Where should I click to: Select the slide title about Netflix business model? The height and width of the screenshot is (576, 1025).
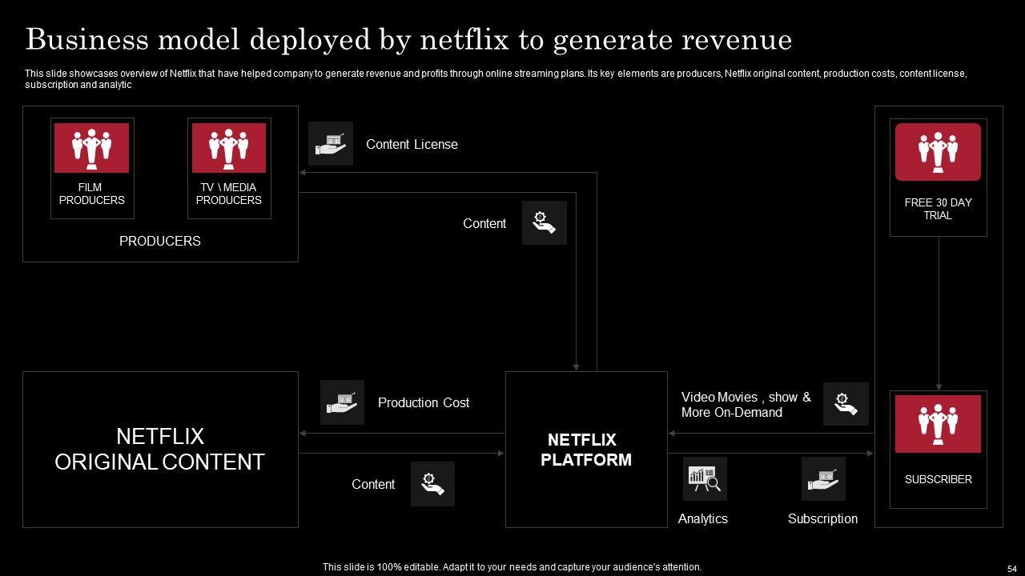click(408, 40)
